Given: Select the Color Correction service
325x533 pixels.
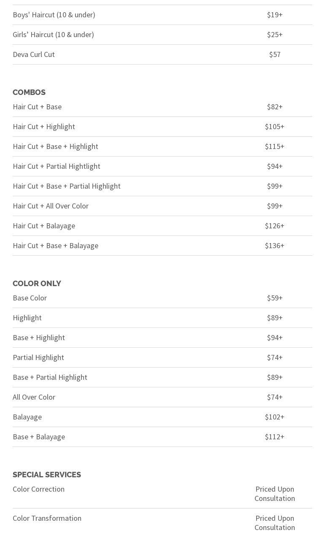Looking at the screenshot, I should pyautogui.click(x=38, y=489).
